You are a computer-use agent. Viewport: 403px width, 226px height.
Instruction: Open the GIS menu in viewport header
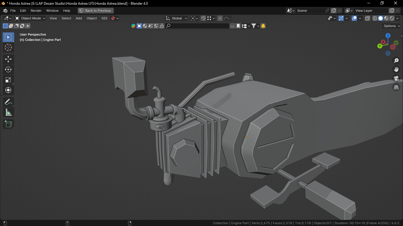tap(104, 18)
